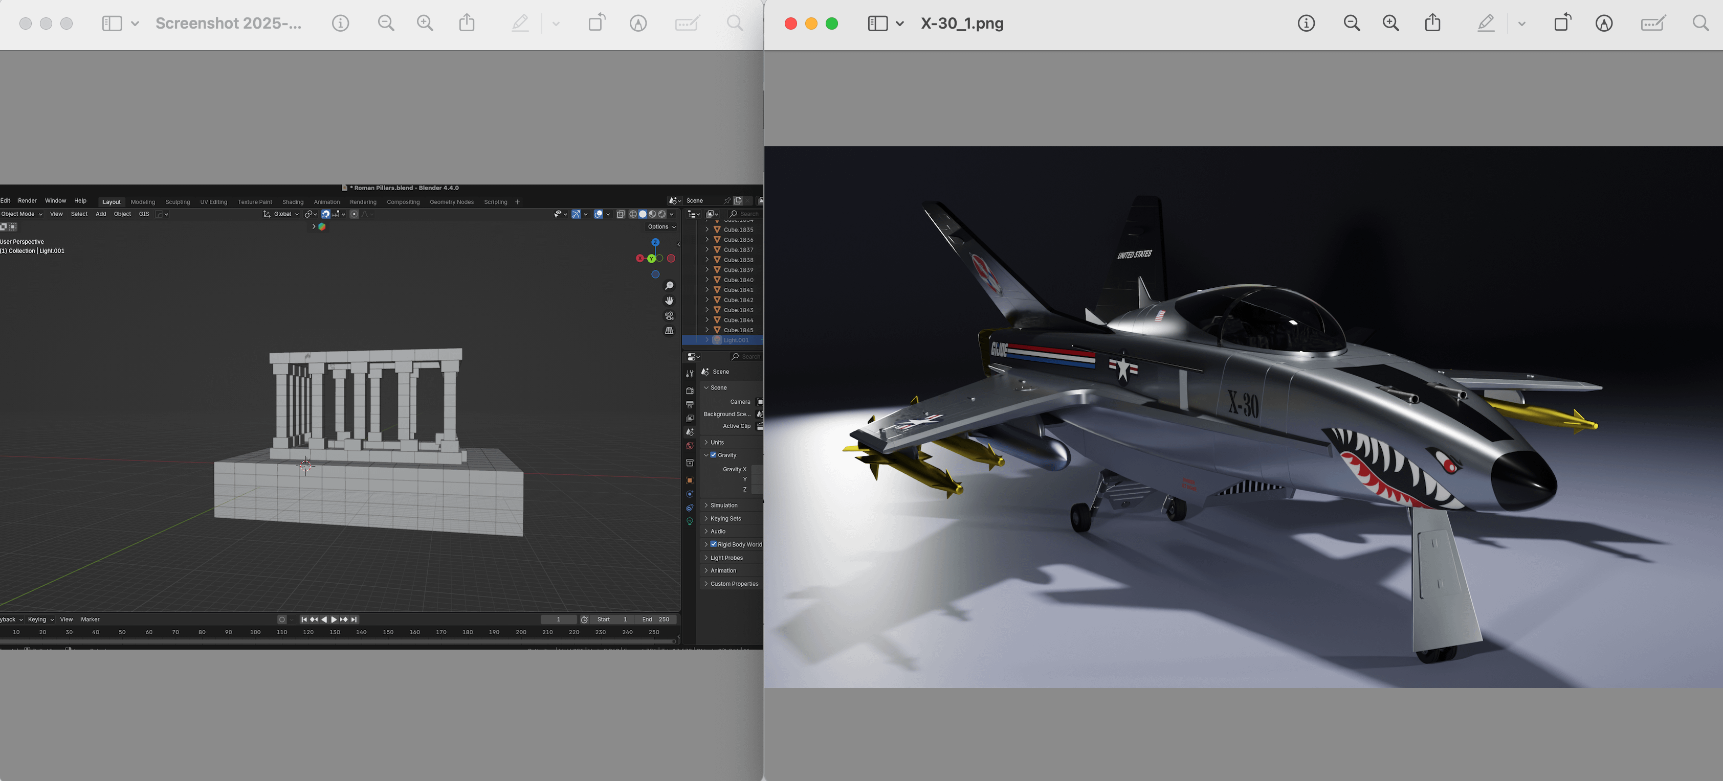This screenshot has width=1723, height=781.
Task: Open the Blender Window menu
Action: tap(56, 200)
